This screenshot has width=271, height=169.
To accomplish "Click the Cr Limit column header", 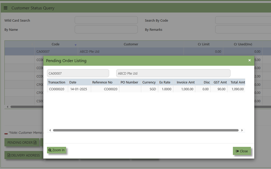I will 203,44.
